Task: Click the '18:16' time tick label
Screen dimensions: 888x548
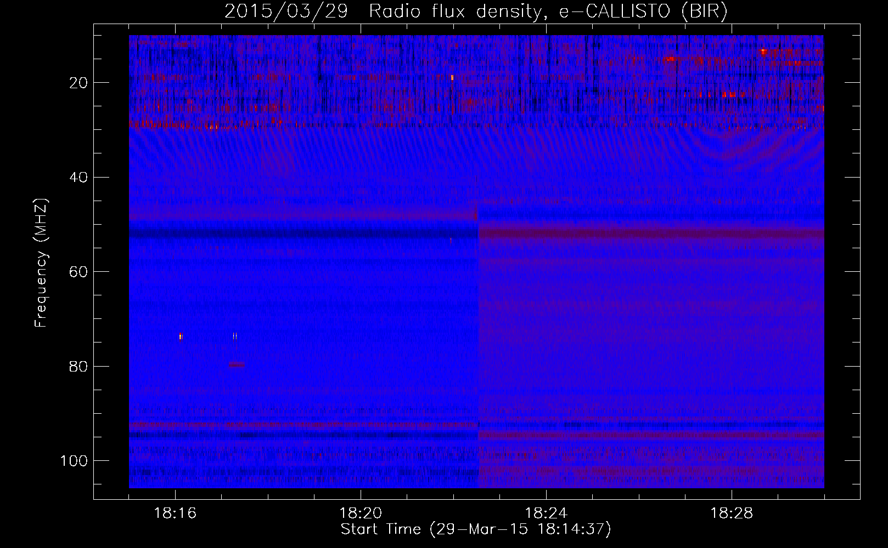Action: pyautogui.click(x=176, y=513)
